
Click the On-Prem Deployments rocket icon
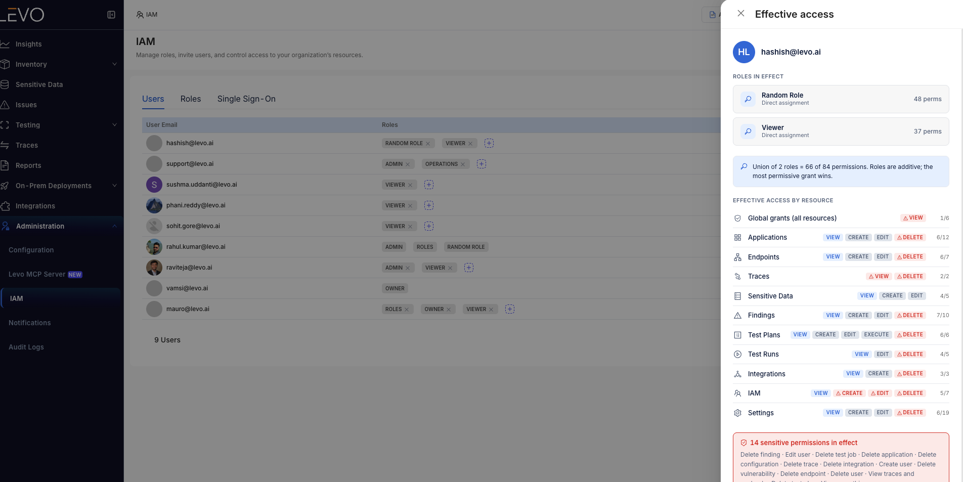tap(5, 186)
